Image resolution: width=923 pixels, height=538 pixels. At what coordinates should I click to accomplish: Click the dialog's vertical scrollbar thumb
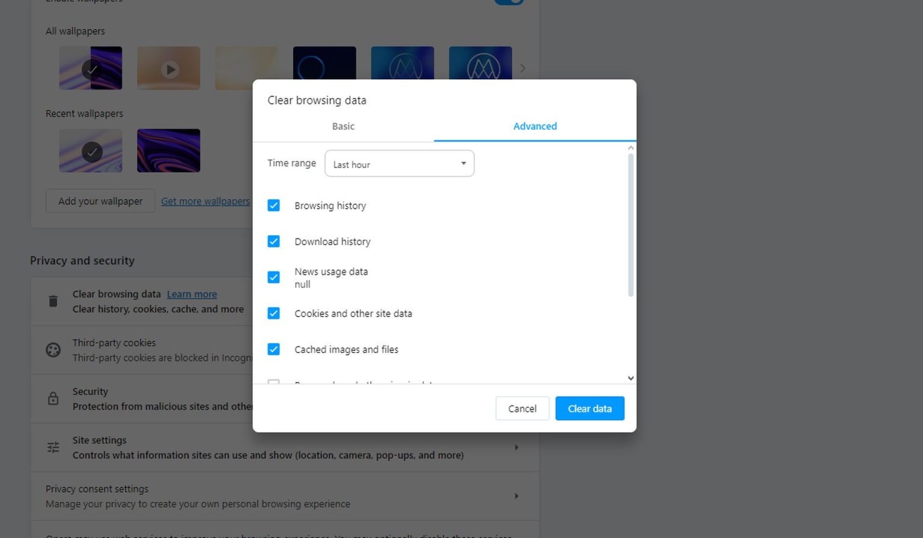(630, 225)
